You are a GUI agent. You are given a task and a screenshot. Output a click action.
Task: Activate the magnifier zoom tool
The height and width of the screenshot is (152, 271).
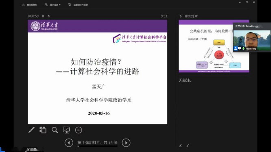click(x=55, y=130)
